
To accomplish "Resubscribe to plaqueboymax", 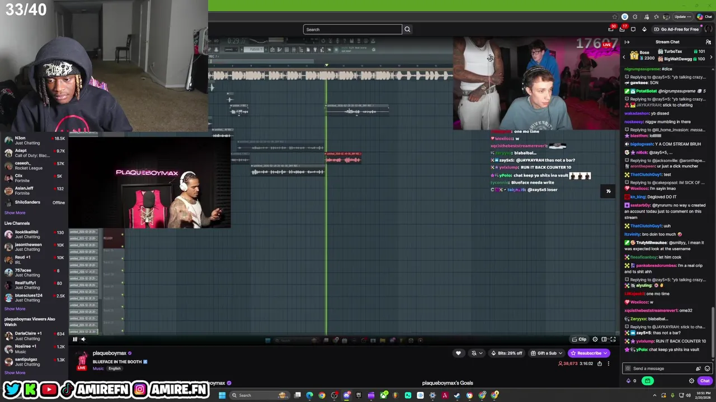I will pos(588,353).
